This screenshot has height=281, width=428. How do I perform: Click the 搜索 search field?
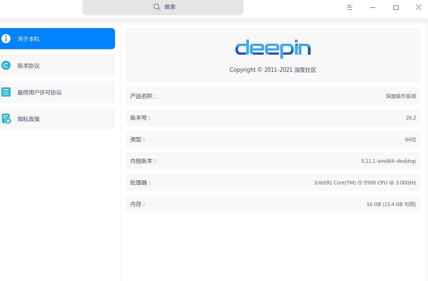coord(162,7)
